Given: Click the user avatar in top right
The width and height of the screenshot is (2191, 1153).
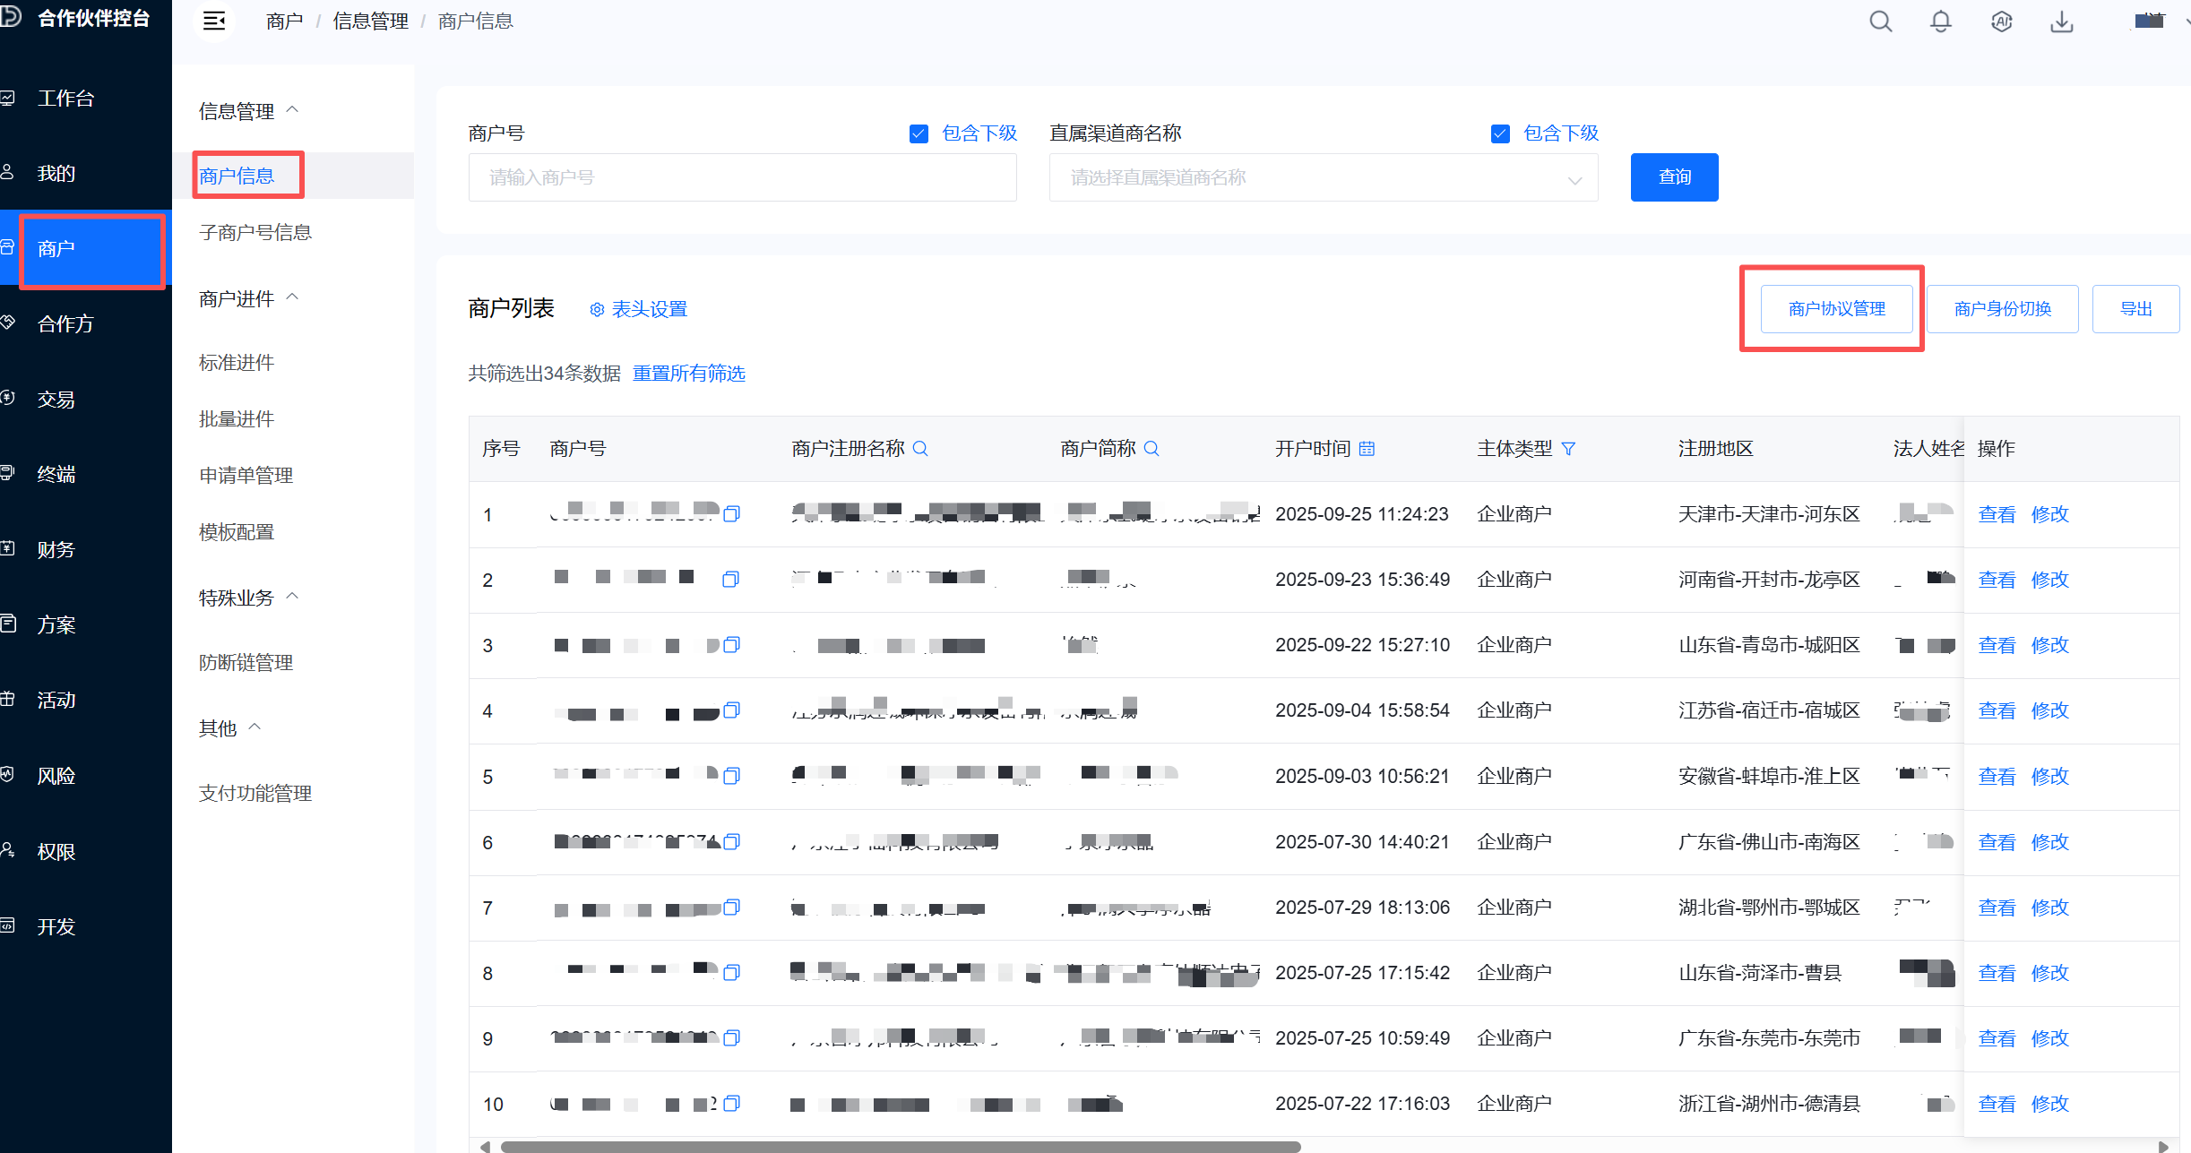Looking at the screenshot, I should point(2149,21).
